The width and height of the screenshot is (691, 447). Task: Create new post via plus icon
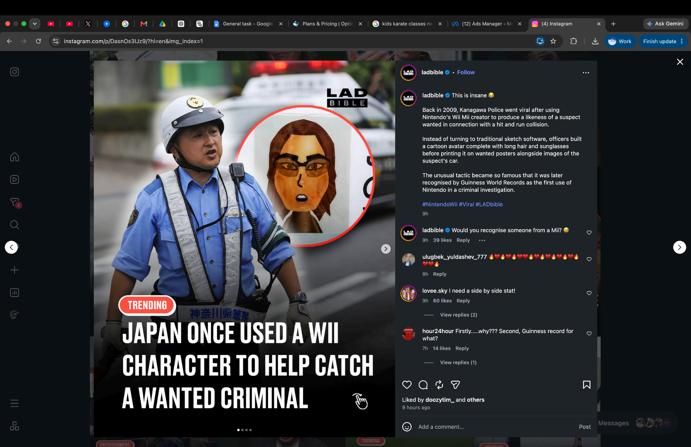point(15,270)
